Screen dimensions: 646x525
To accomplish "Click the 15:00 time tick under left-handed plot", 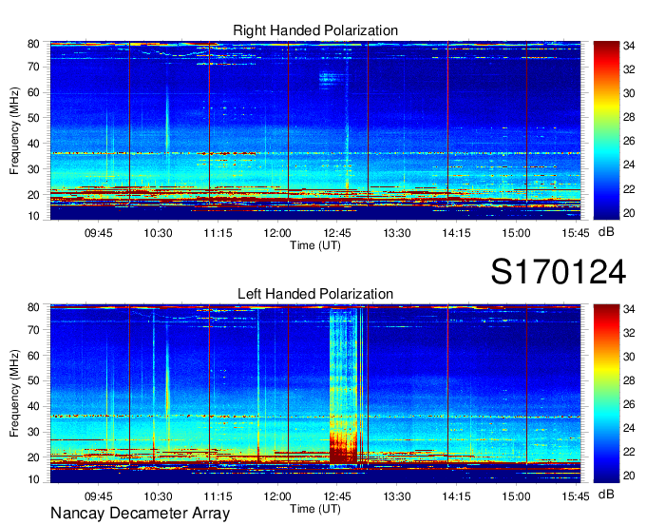I will [516, 496].
